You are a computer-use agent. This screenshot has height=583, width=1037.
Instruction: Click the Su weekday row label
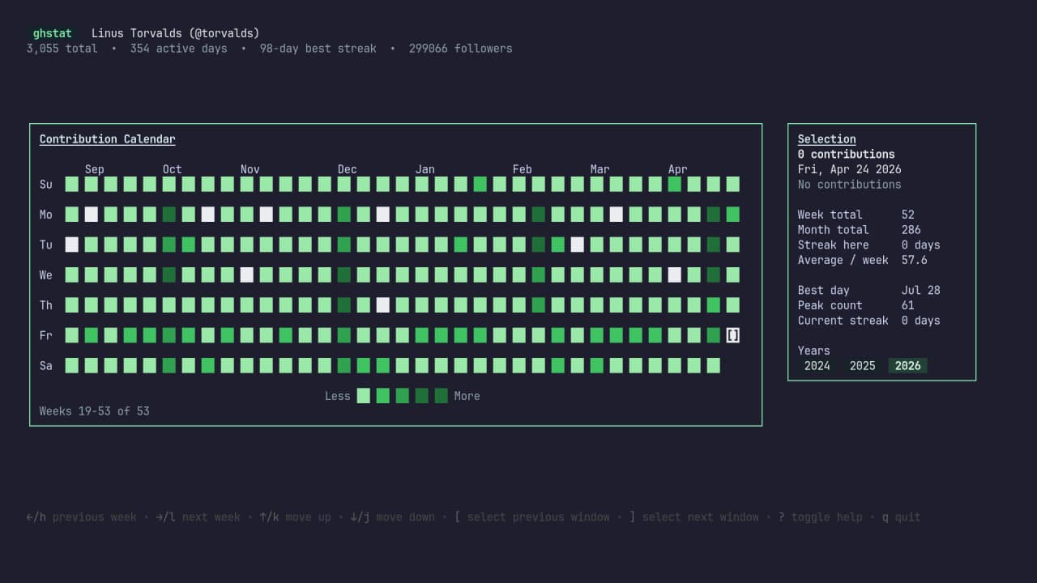[x=46, y=185]
